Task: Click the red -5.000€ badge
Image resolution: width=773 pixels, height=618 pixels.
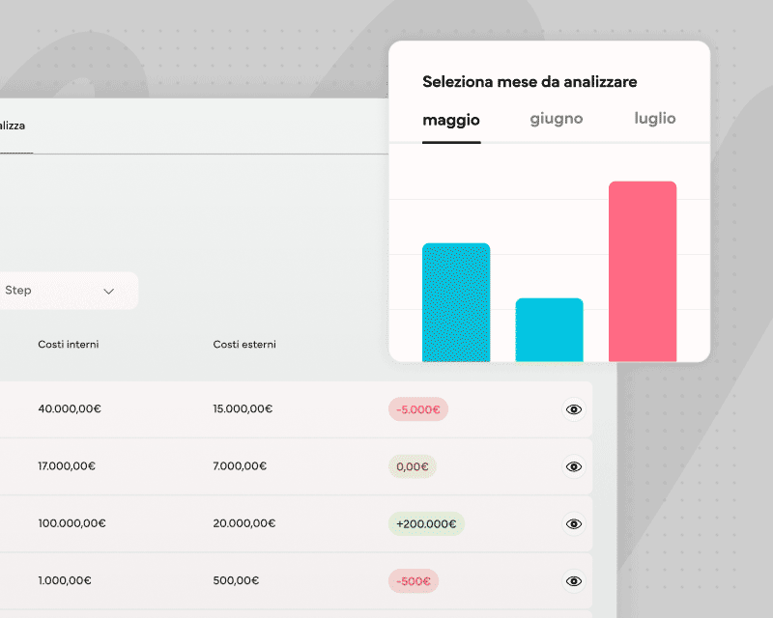Action: coord(418,409)
